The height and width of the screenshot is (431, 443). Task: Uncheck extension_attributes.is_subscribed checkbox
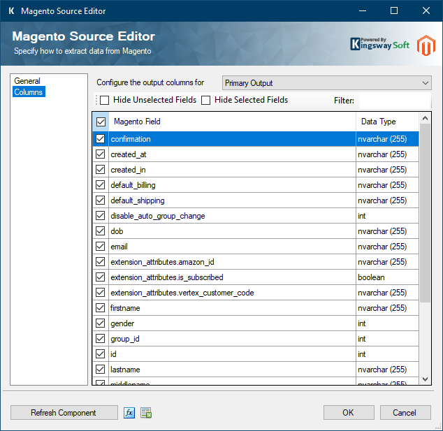coord(101,277)
